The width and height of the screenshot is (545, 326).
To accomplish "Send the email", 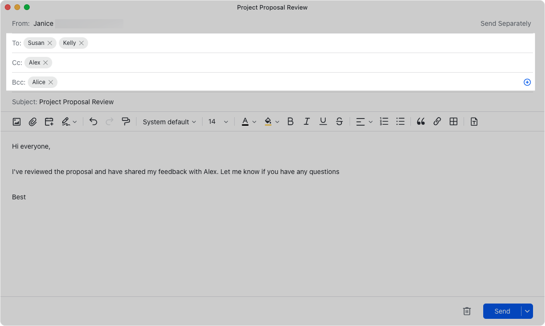I will (501, 311).
